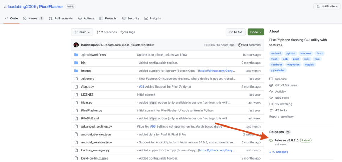View the 43 forks link
Screen dimensions: 342x162
coord(278,110)
